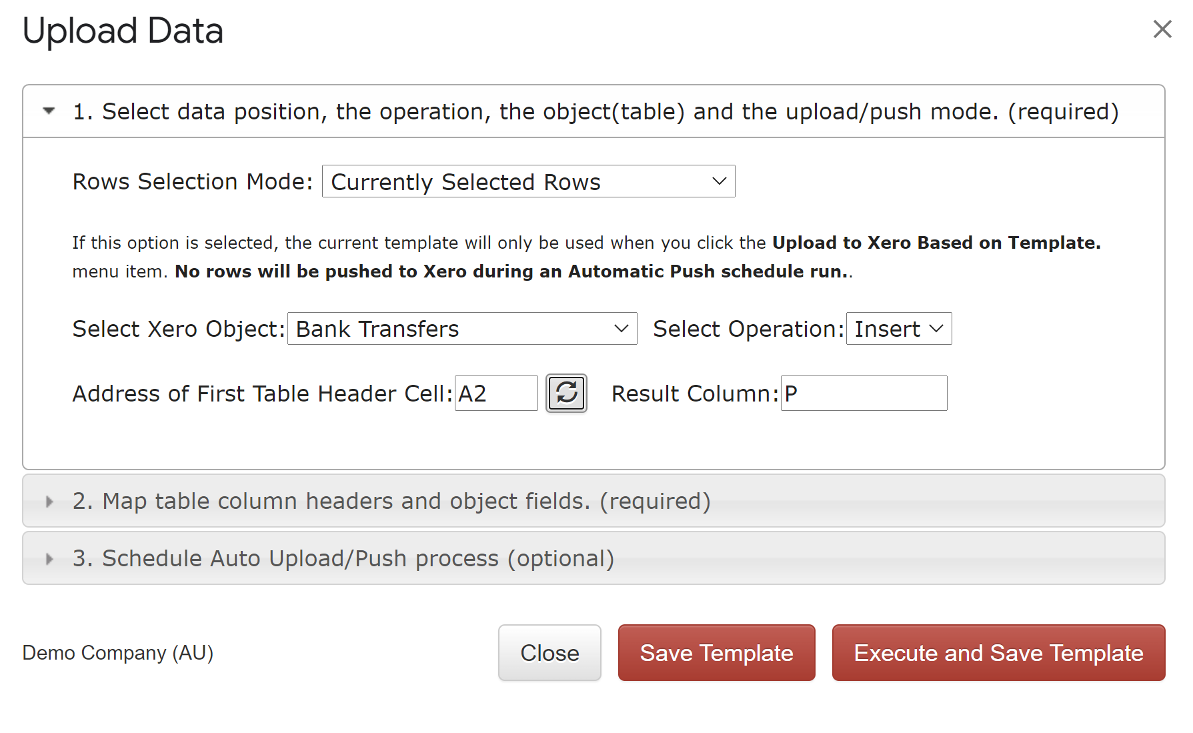Click Execute and Save Template button

pos(998,653)
